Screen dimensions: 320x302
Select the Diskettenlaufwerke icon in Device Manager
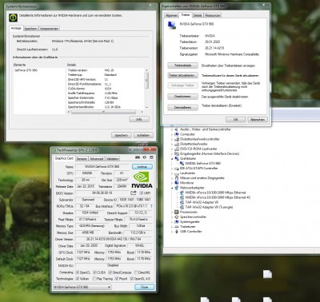pyautogui.click(x=177, y=144)
